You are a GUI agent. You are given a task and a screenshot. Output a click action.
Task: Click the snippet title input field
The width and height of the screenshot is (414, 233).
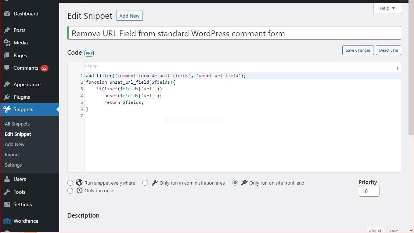234,33
